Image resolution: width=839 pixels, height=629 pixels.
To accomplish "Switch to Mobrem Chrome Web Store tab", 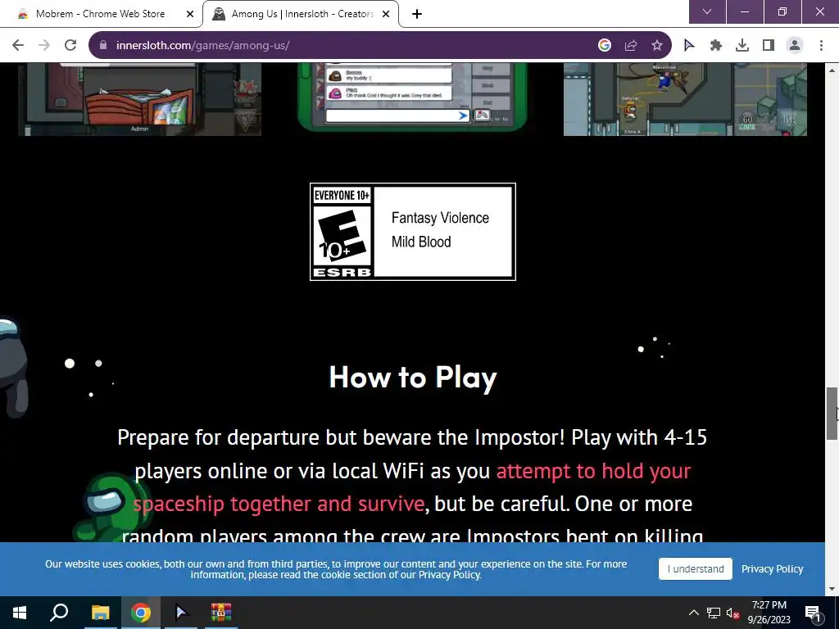I will tap(100, 14).
